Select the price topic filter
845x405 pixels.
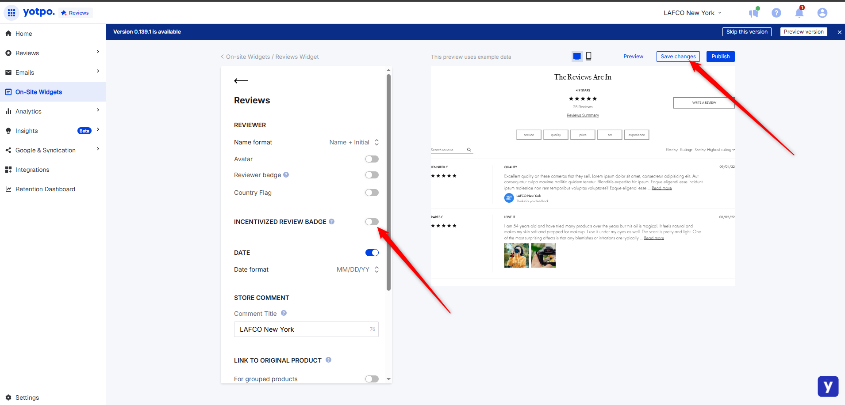tap(583, 135)
